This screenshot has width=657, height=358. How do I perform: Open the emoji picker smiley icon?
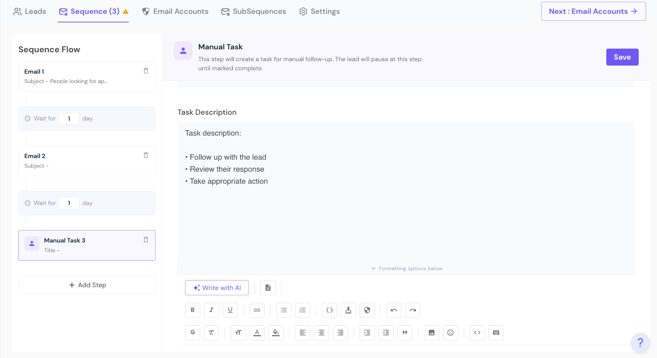[x=450, y=332]
